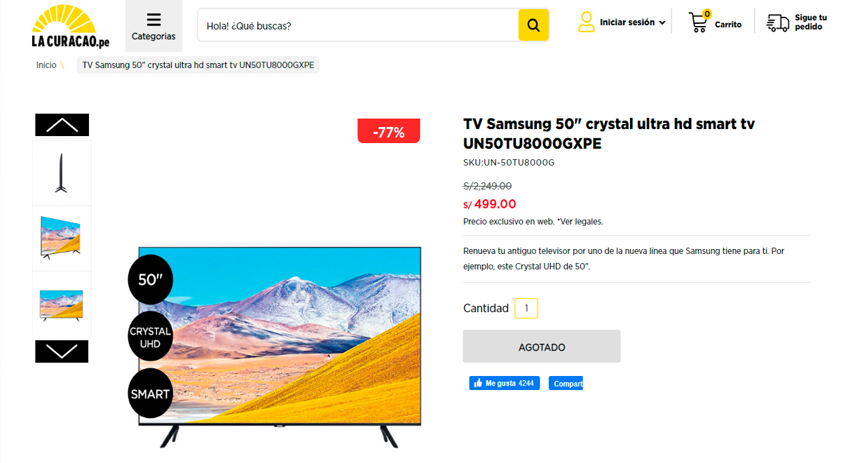Click the Facebook Me gusta button
841x463 pixels.
(505, 383)
